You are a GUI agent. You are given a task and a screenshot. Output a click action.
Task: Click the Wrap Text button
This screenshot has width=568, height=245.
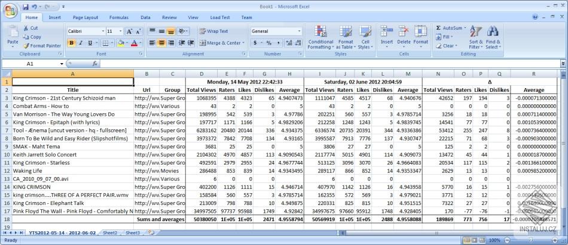pos(213,31)
